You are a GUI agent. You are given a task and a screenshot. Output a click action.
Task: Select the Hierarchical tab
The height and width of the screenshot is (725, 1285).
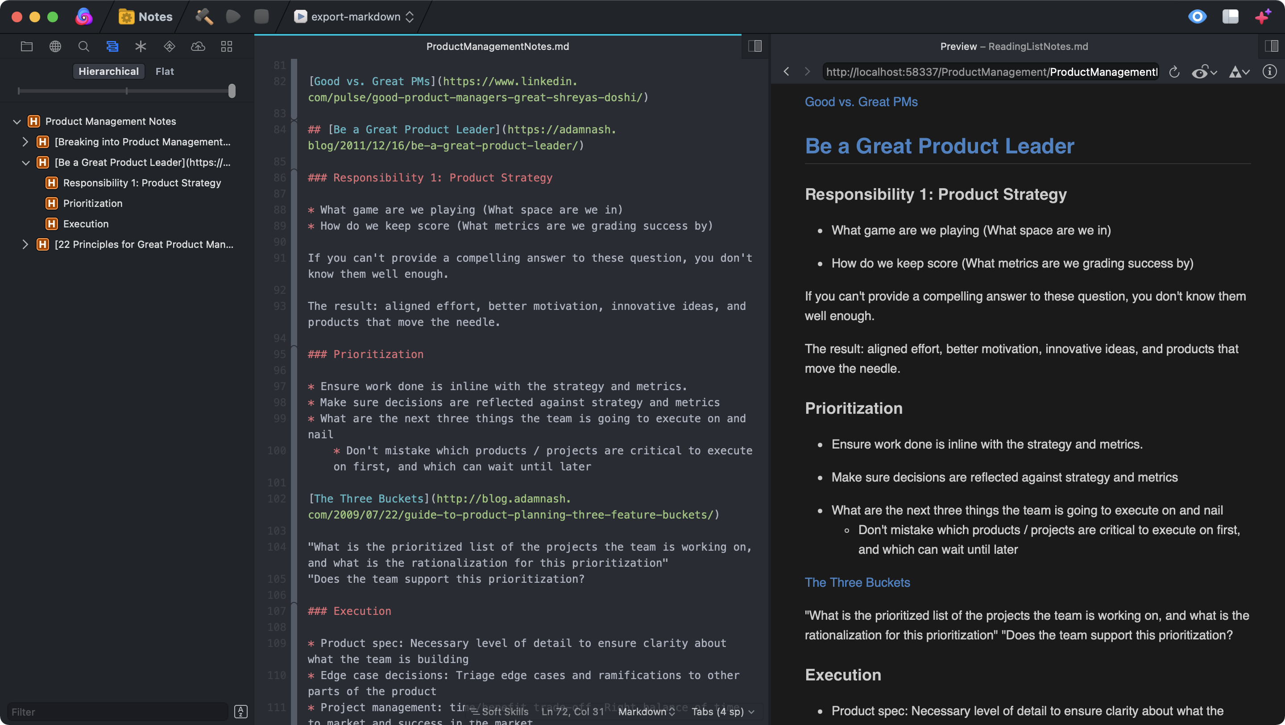[108, 71]
